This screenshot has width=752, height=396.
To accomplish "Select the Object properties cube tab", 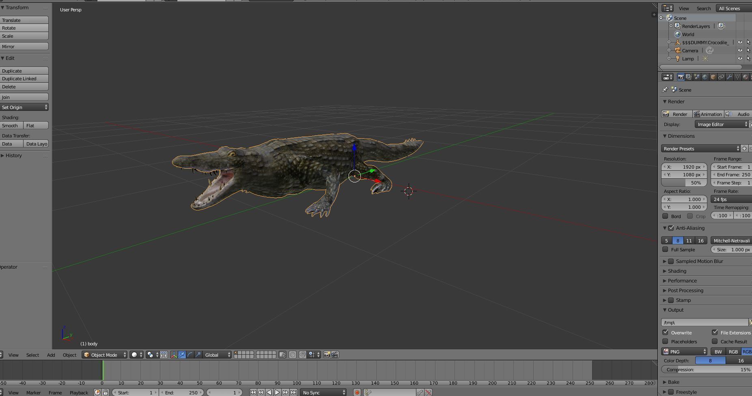I will click(713, 77).
